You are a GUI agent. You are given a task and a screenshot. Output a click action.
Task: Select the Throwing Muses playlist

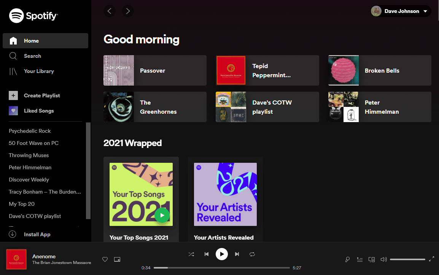(29, 155)
